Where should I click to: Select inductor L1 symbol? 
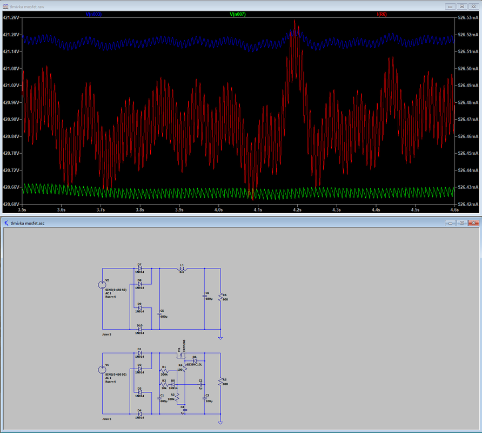pyautogui.click(x=182, y=269)
